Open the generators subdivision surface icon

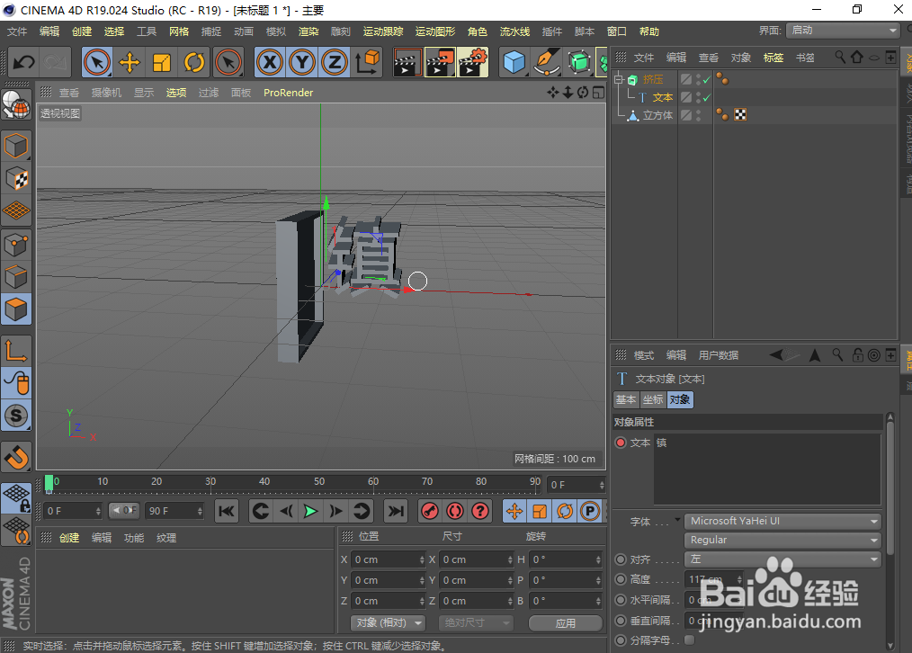tap(579, 62)
